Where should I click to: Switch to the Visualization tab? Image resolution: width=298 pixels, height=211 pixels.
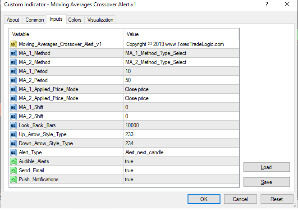[x=101, y=20]
